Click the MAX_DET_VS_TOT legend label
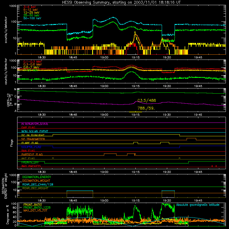229x229 pixels. (x=35, y=210)
